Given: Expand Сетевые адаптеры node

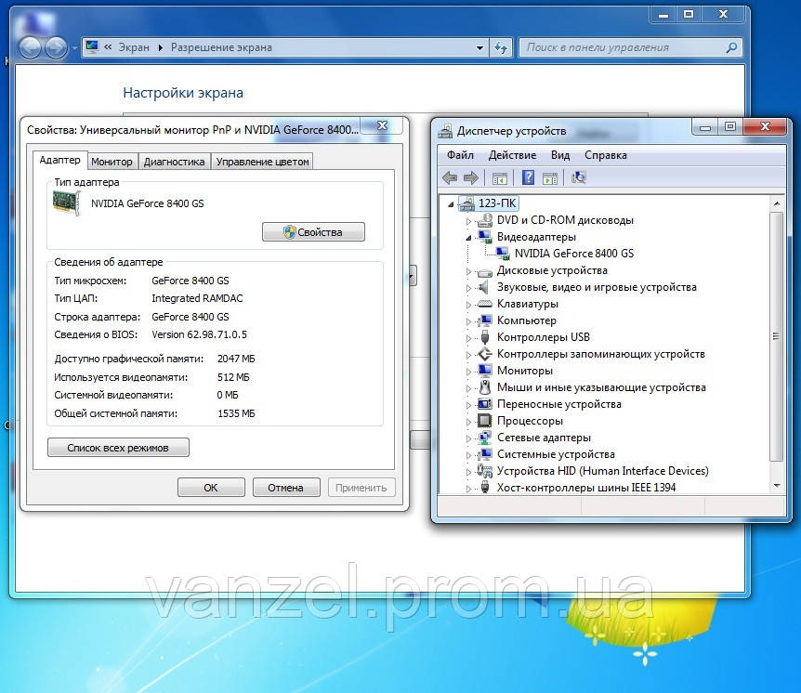Looking at the screenshot, I should tap(468, 438).
